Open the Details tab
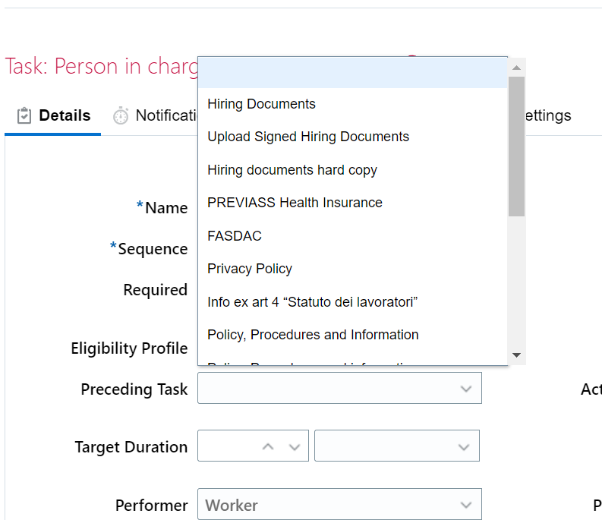The height and width of the screenshot is (520, 602). [x=53, y=115]
